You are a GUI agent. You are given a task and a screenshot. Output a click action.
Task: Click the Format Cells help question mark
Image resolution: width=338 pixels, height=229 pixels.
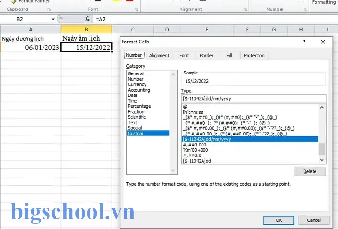click(304, 42)
